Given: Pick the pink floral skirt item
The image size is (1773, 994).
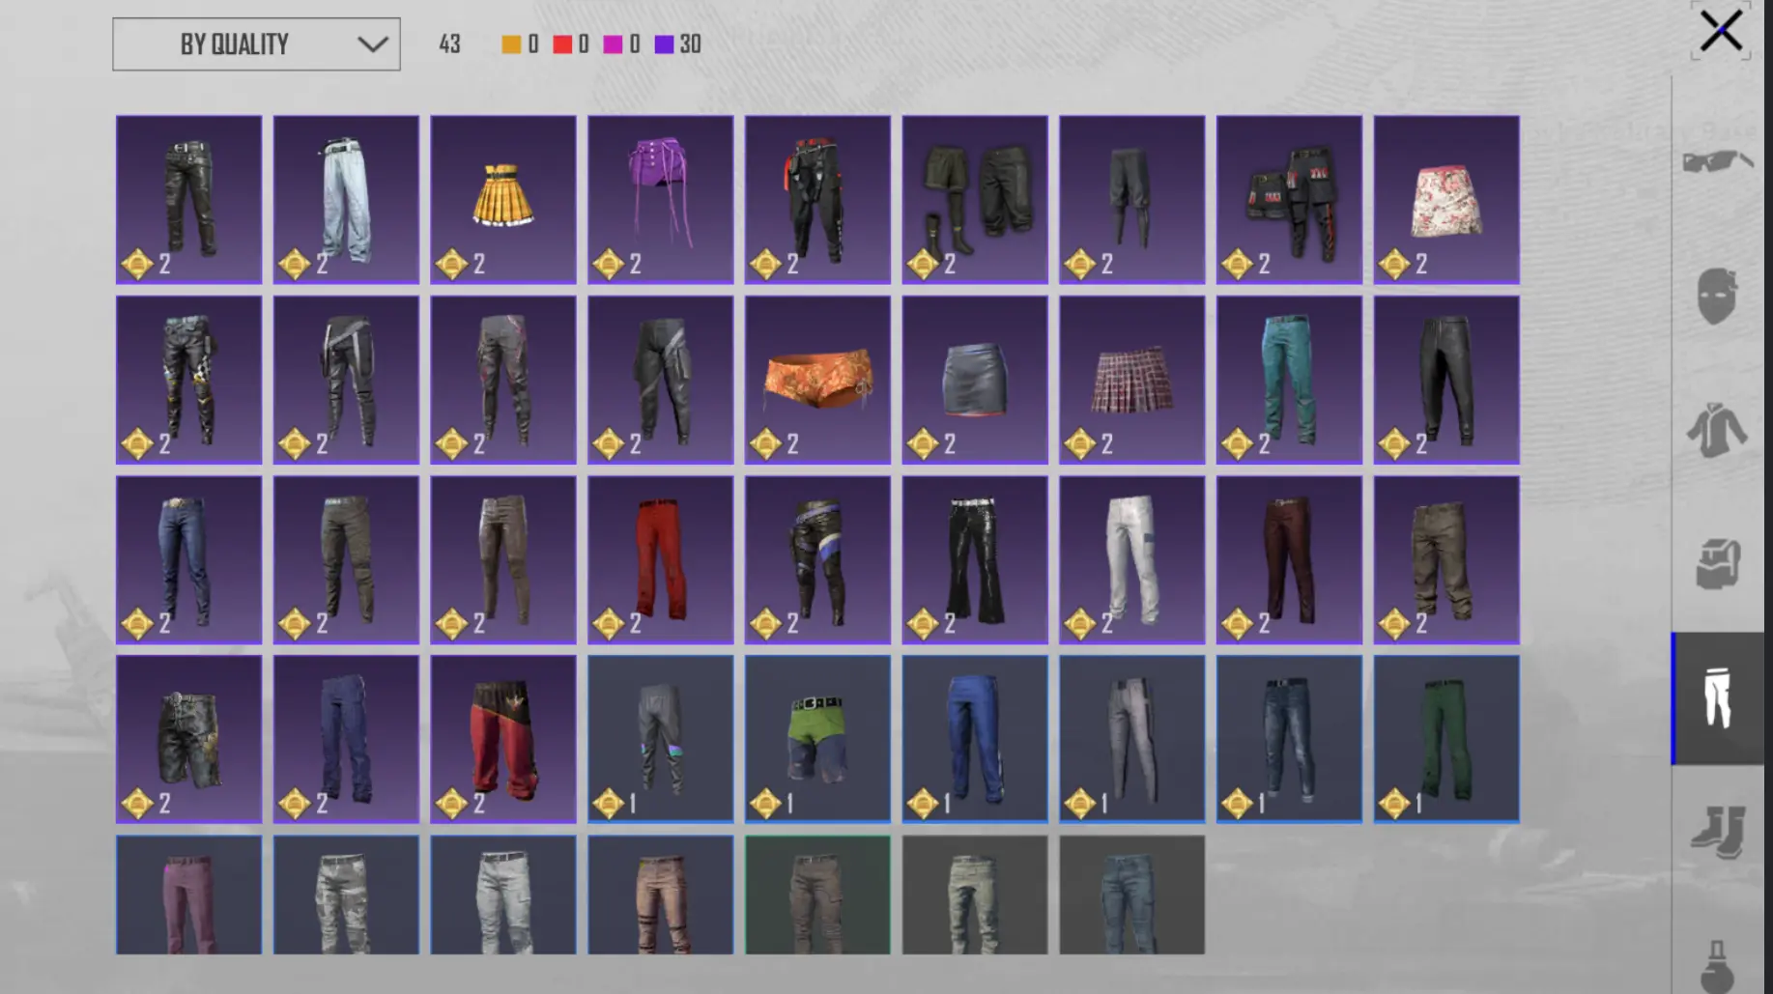Looking at the screenshot, I should 1446,200.
